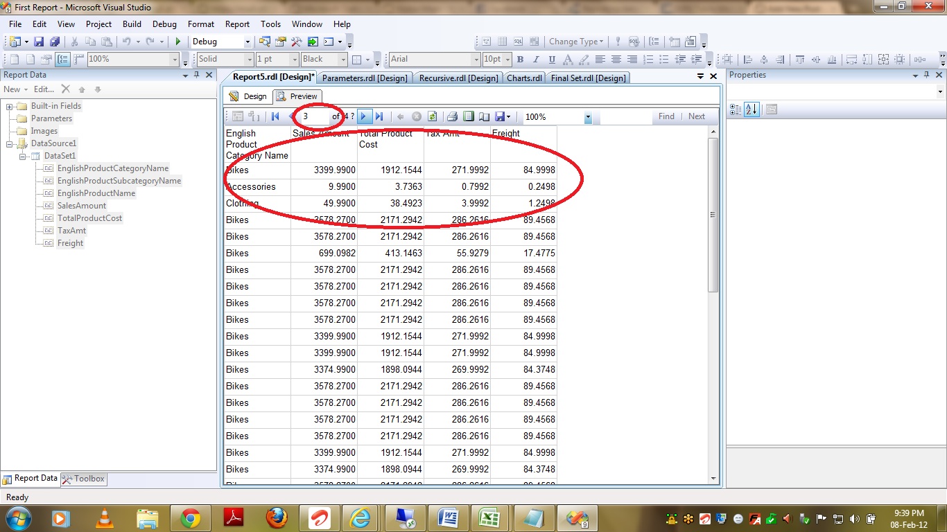
Task: Open the preview zoom 100% dropdown
Action: point(588,118)
